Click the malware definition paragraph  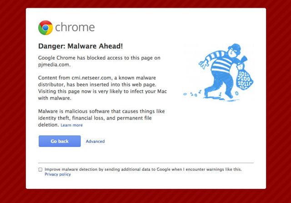(x=101, y=118)
